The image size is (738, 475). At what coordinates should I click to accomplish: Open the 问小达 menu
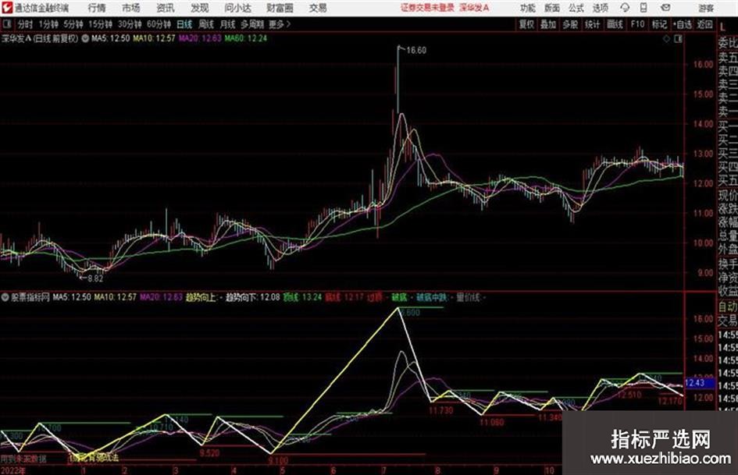pyautogui.click(x=237, y=8)
